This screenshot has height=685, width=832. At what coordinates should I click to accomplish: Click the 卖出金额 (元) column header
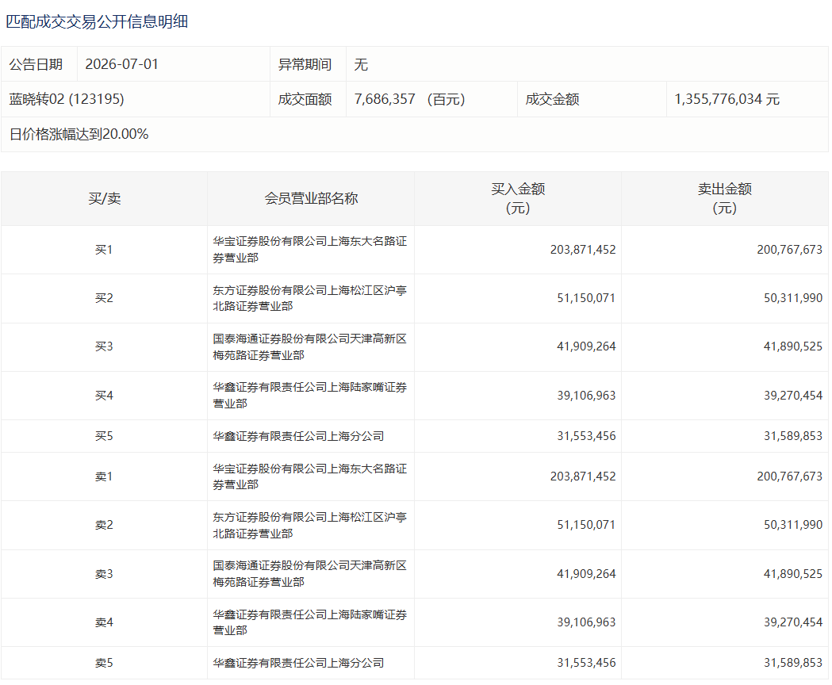pos(725,198)
